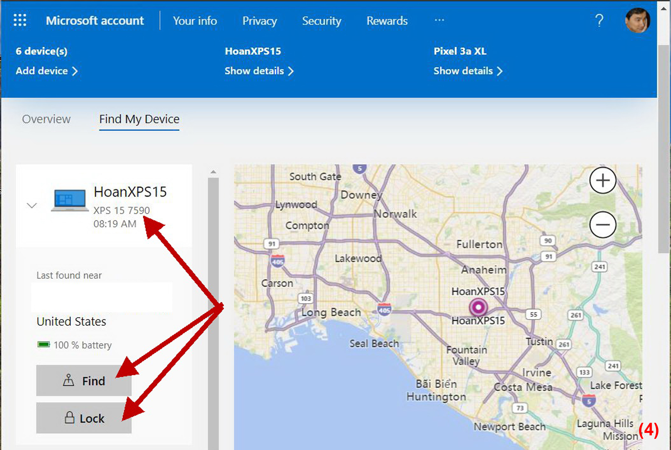Open the Your info page
The image size is (671, 450).
click(x=195, y=21)
